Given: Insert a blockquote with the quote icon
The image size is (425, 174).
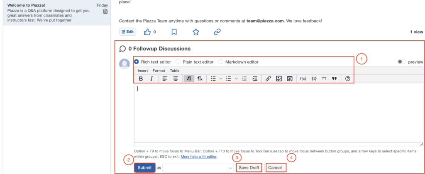Looking at the screenshot, I should click(334, 78).
